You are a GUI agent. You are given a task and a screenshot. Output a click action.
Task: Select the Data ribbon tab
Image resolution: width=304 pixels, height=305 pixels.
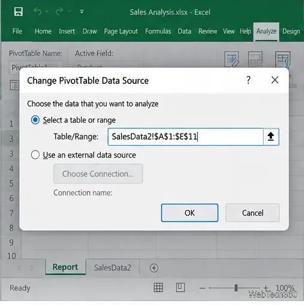coord(185,31)
